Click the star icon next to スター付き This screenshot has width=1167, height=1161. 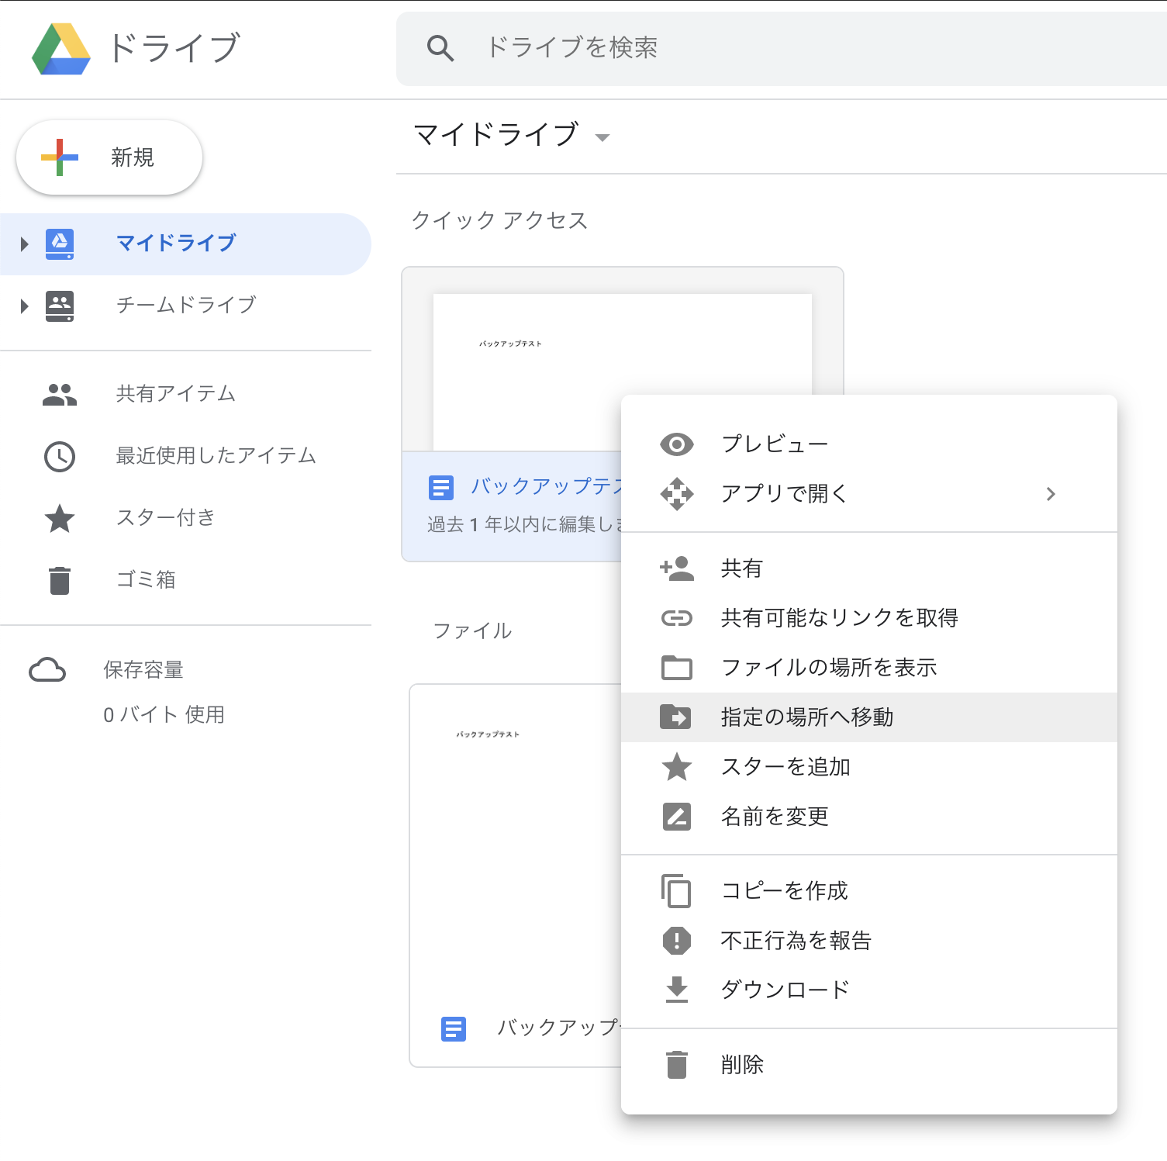[x=60, y=518]
